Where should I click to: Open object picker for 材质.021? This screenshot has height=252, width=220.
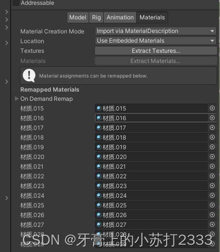212,166
